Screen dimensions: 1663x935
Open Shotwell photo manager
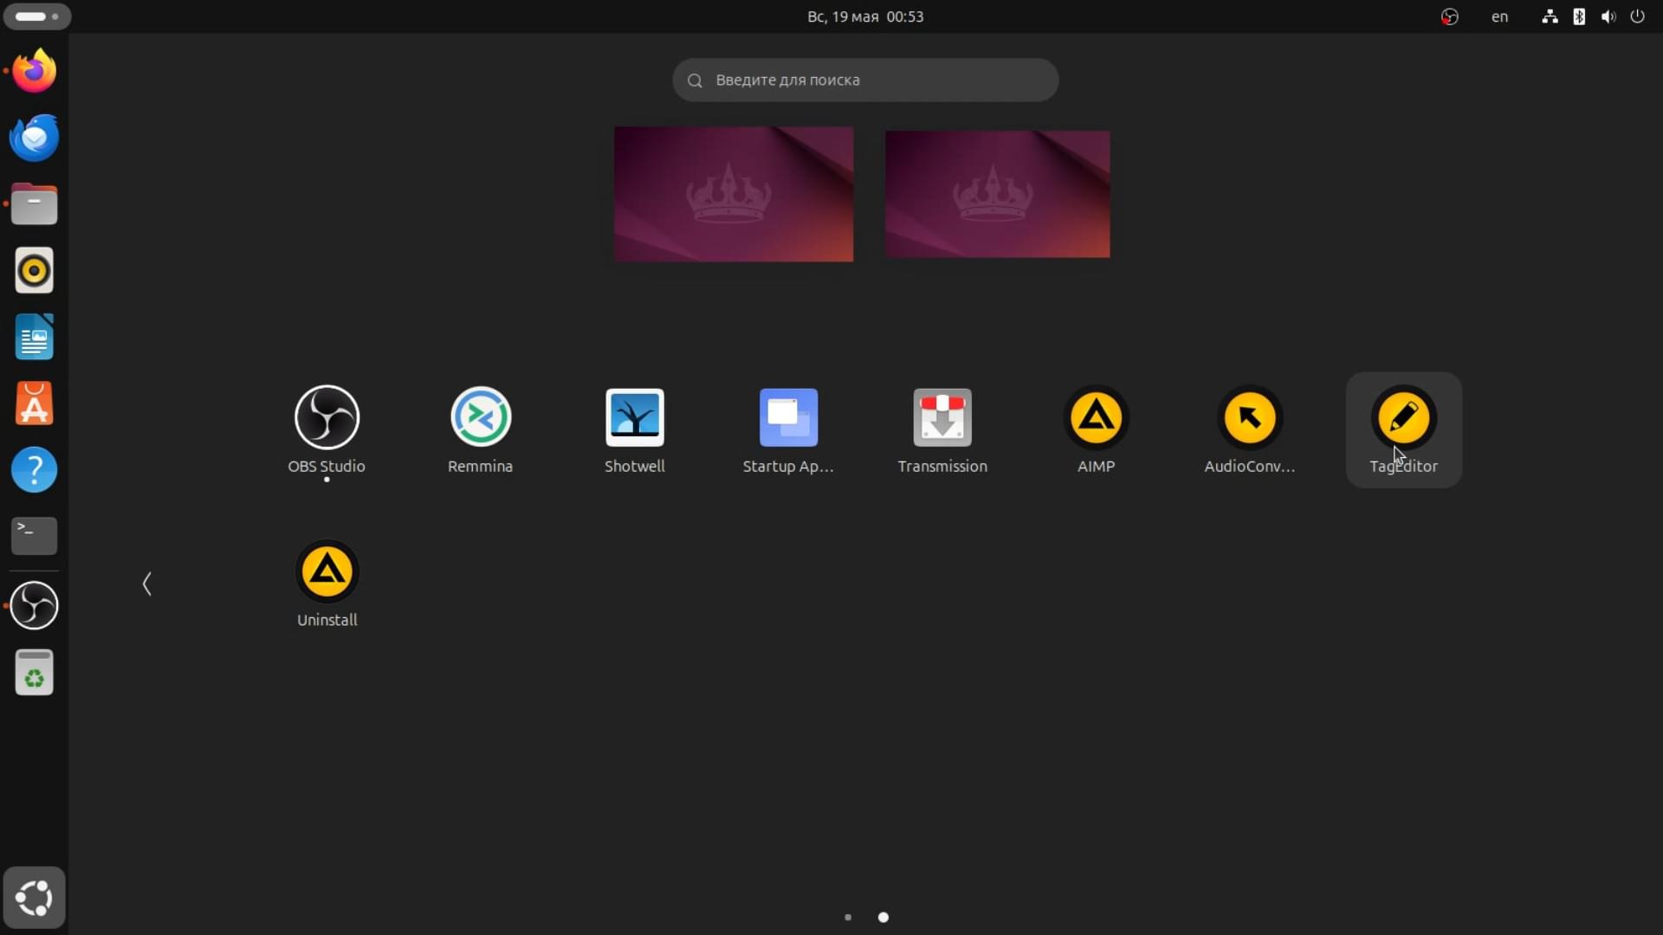(x=635, y=429)
